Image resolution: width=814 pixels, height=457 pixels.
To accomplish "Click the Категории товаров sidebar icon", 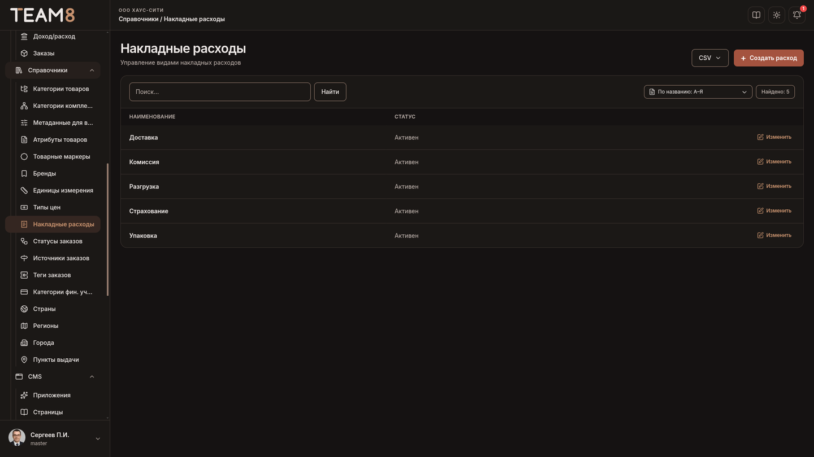I will coord(24,89).
